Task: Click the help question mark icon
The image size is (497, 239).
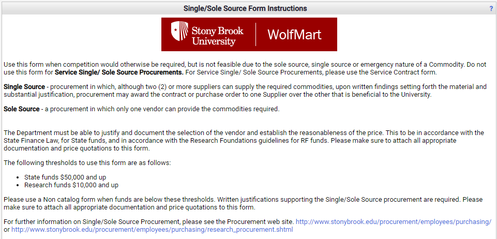Action: (x=491, y=9)
